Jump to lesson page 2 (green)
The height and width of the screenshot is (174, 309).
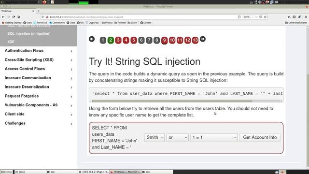pyautogui.click(x=111, y=40)
